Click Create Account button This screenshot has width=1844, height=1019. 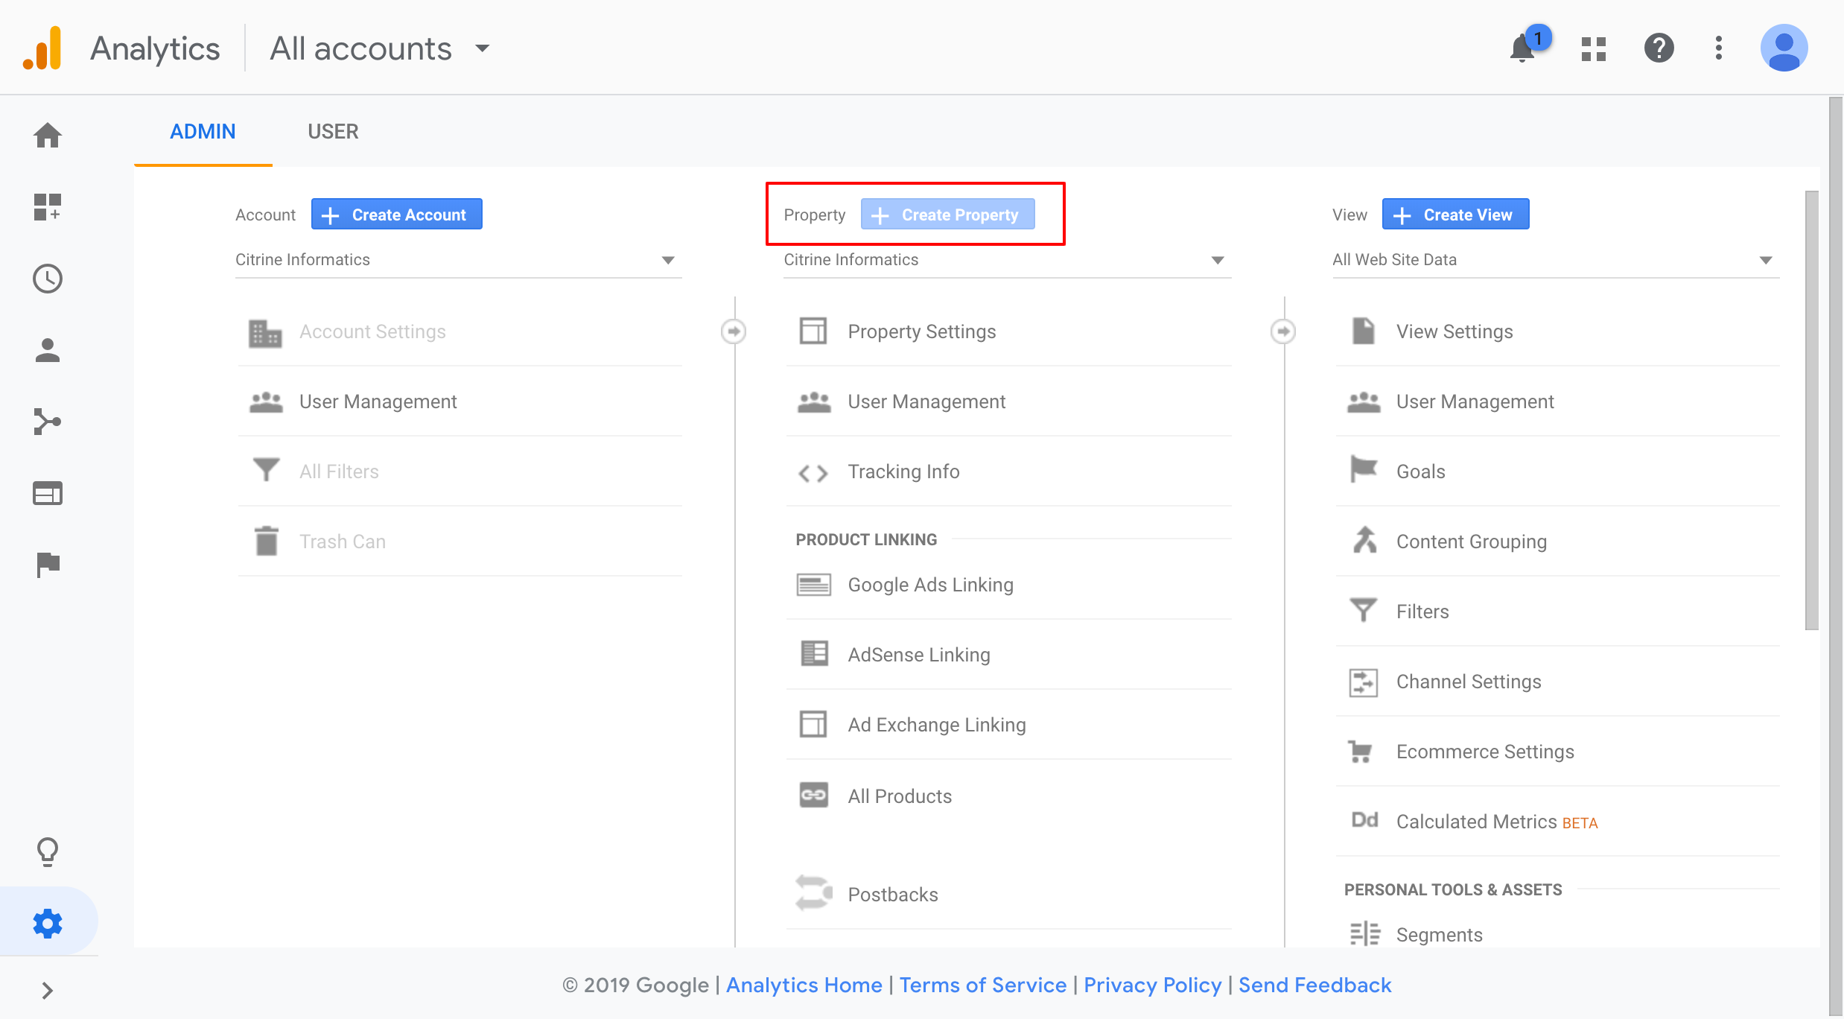coord(396,215)
